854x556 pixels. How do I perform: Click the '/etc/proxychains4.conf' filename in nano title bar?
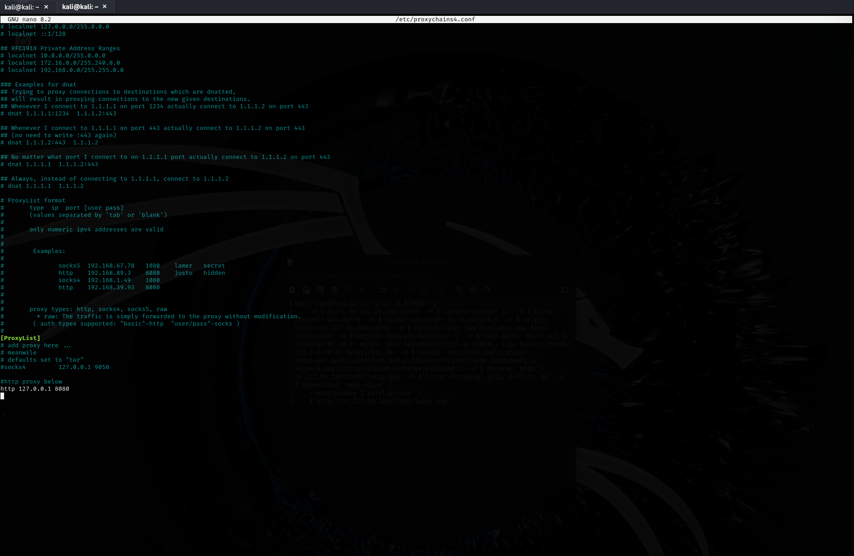coord(435,19)
